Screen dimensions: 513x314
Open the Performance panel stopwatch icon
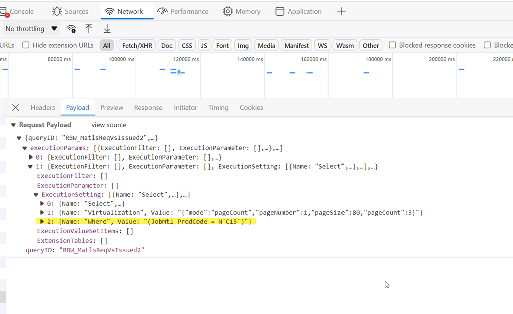pyautogui.click(x=163, y=11)
